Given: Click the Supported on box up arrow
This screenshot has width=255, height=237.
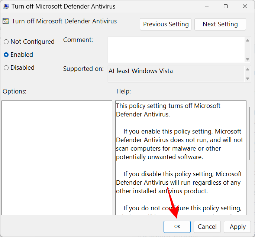Looking at the screenshot, I should [x=248, y=69].
